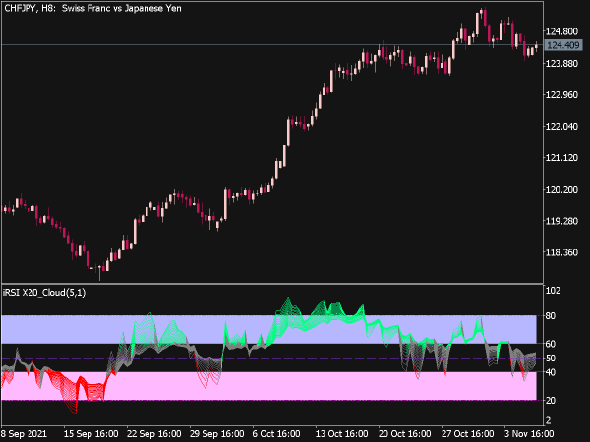
Task: Click the indicator level 20 label
Action: pyautogui.click(x=550, y=401)
